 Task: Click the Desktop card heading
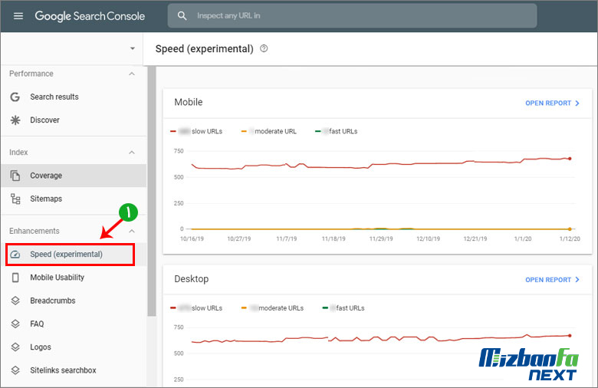click(192, 279)
